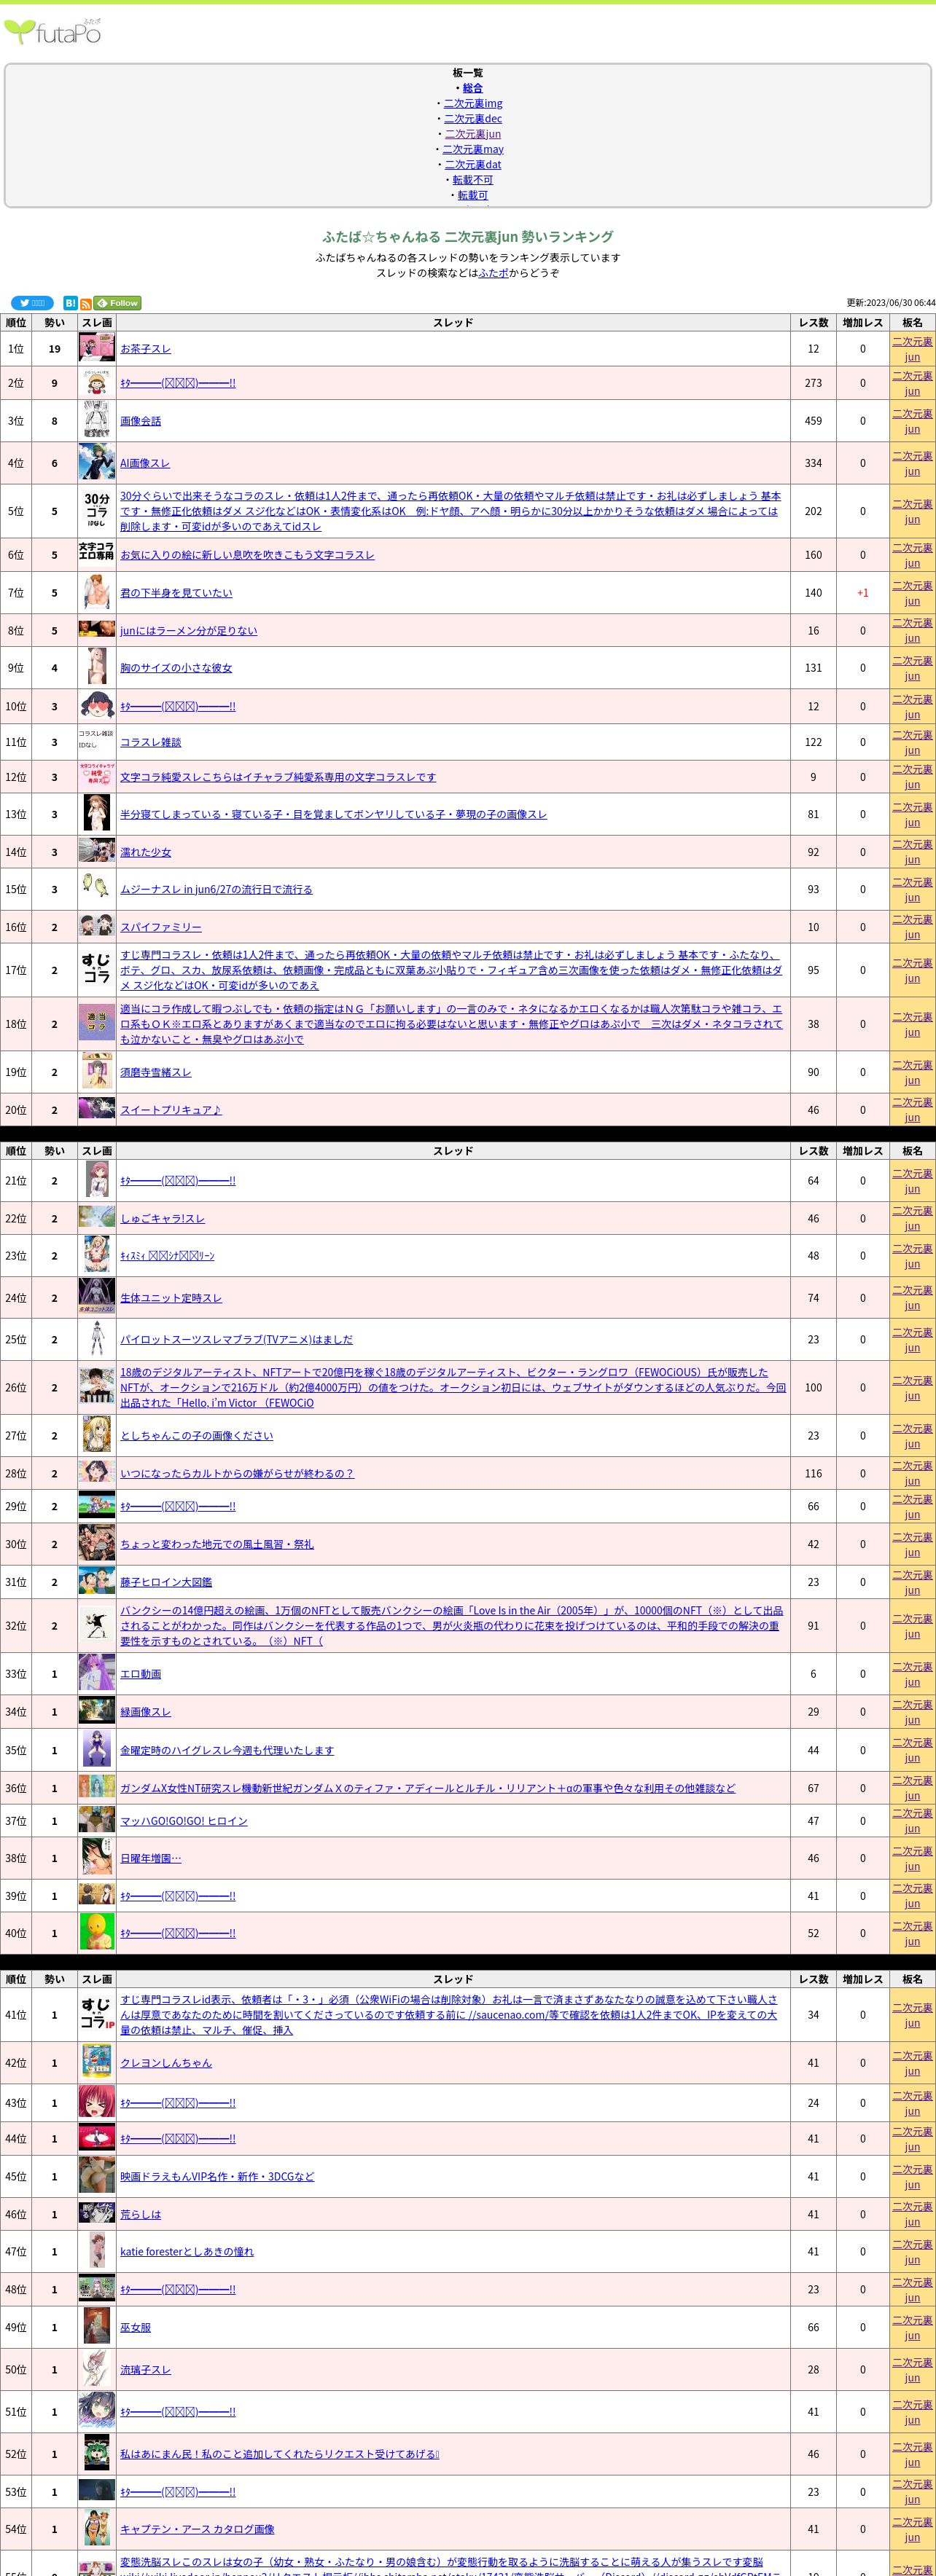
Task: Click 二次元裏 jun board link in row 1位
Action: click(x=912, y=349)
